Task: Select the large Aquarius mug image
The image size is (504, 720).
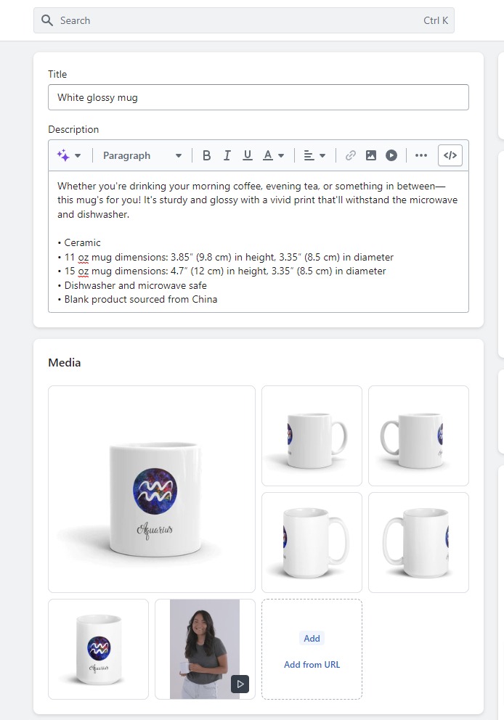Action: coord(152,489)
